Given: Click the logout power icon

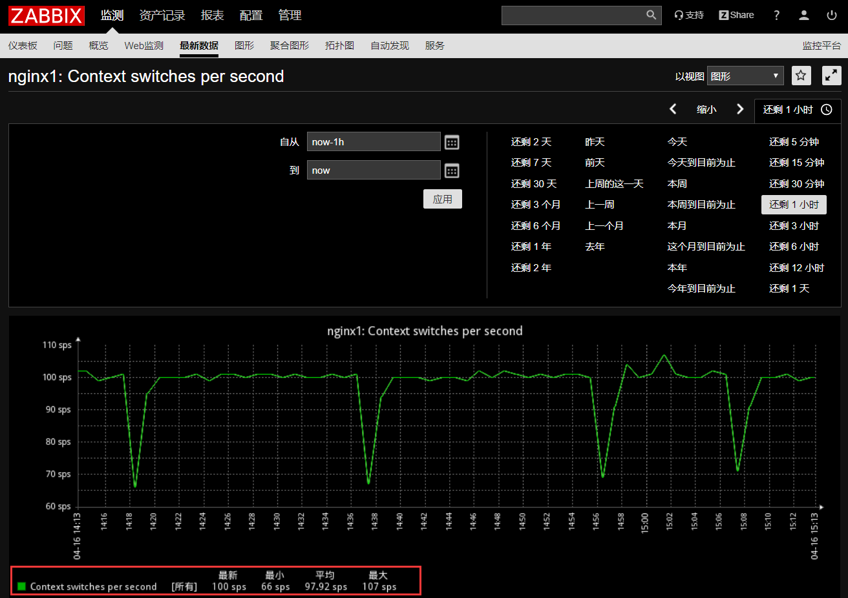Looking at the screenshot, I should click(832, 15).
